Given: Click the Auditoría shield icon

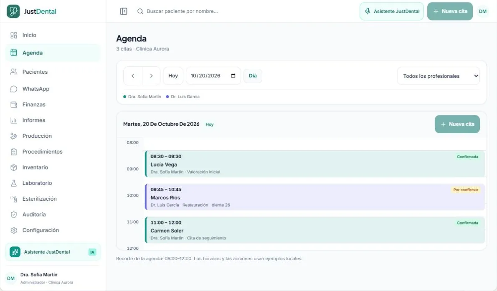Looking at the screenshot, I should point(14,214).
